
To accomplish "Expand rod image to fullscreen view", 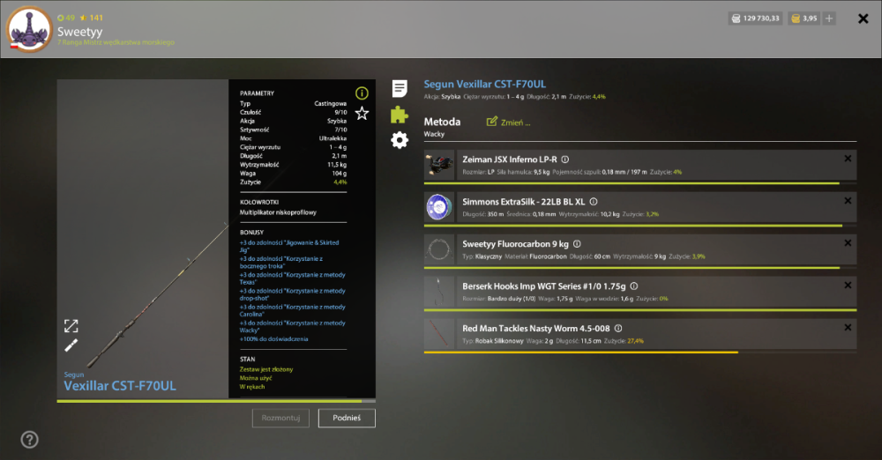I will pyautogui.click(x=71, y=326).
